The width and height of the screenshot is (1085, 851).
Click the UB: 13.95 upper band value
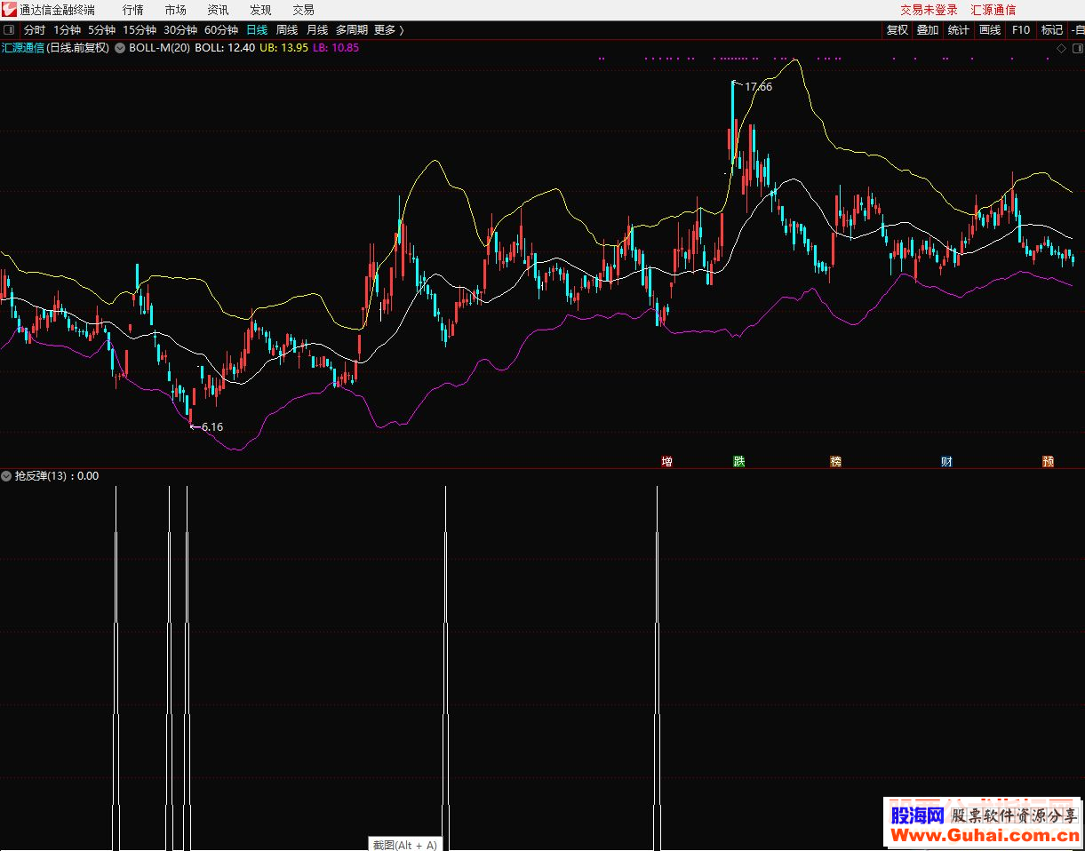pos(284,48)
